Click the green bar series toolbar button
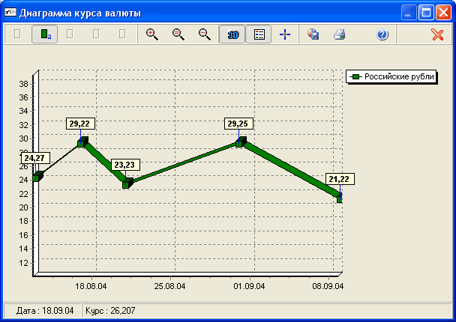456x322 pixels. tap(44, 34)
